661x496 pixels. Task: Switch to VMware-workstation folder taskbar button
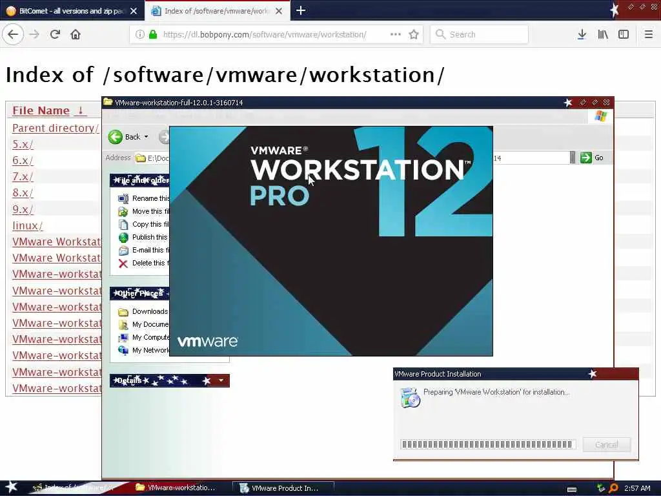click(x=181, y=488)
